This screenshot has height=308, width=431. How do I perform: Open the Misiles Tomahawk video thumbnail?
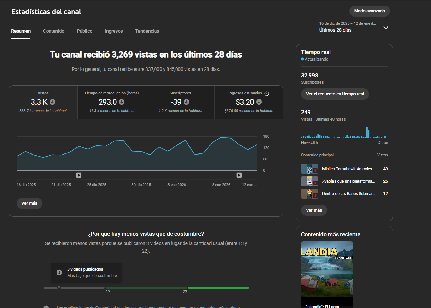309,169
